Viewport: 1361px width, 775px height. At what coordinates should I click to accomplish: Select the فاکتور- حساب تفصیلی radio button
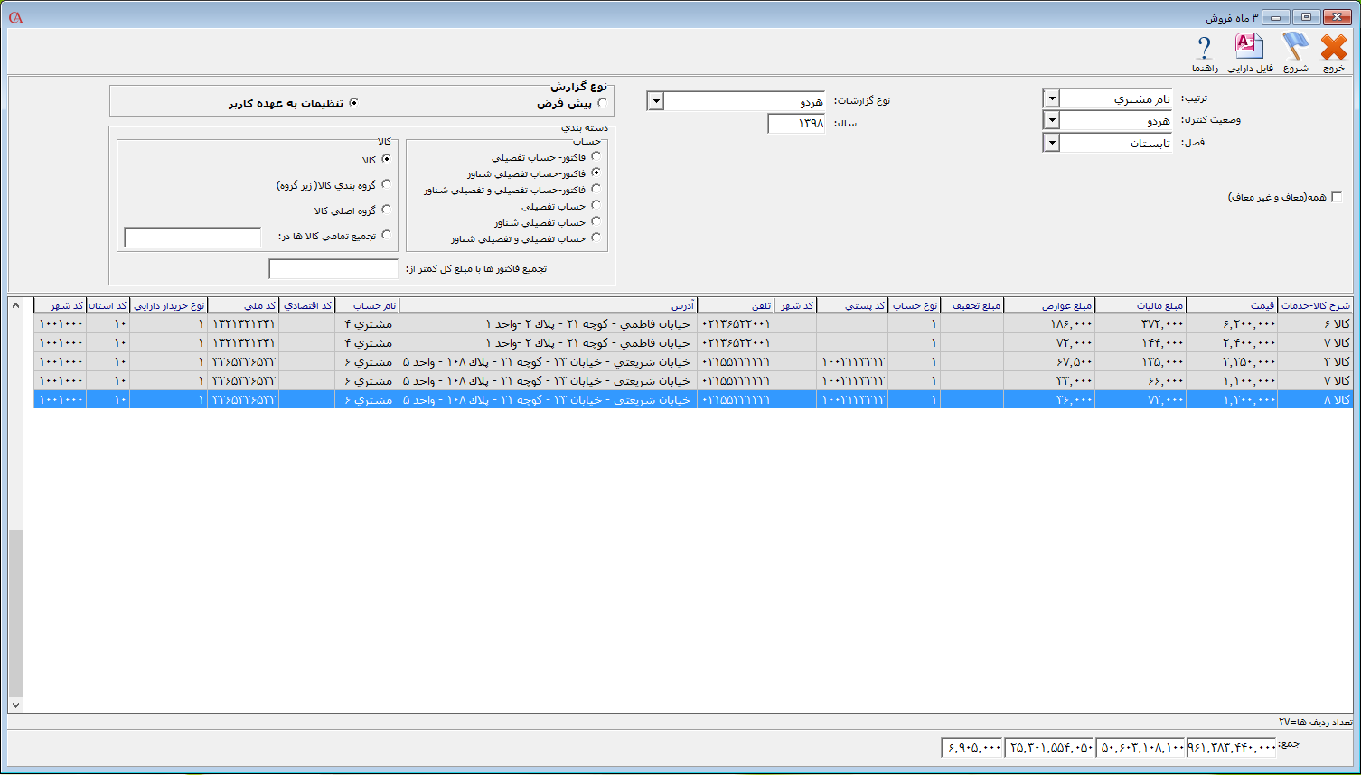(596, 156)
